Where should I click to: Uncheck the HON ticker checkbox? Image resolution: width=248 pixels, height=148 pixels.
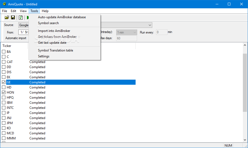[4, 92]
